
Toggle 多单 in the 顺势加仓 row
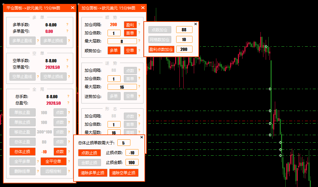pos(114,51)
